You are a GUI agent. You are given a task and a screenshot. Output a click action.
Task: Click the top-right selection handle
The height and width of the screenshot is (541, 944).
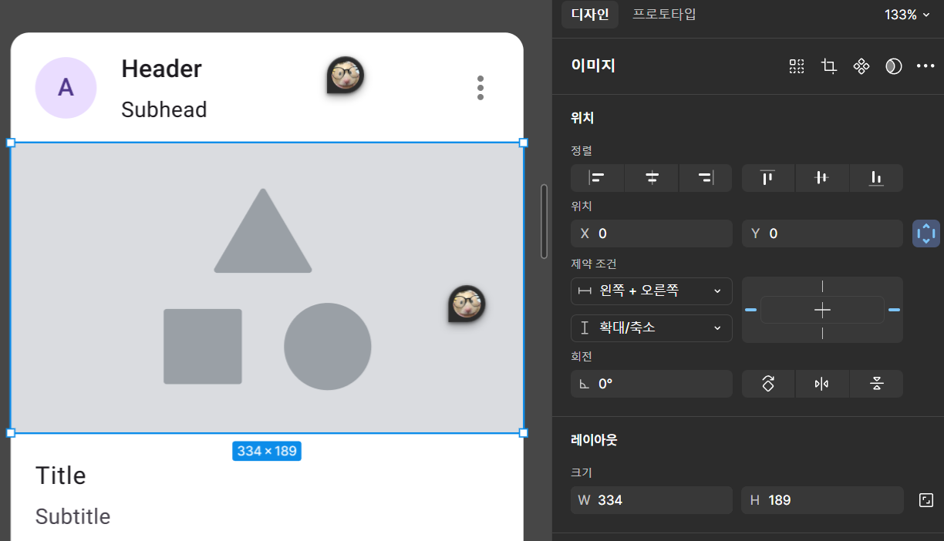(x=524, y=143)
